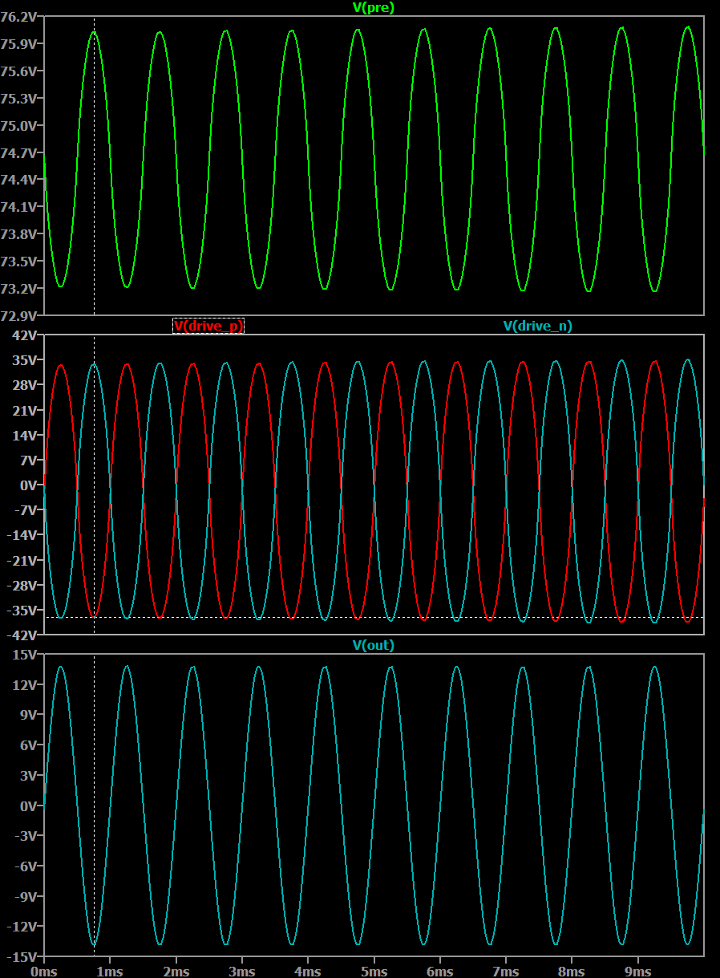Select the 74.7V axis value
The height and width of the screenshot is (978, 720).
point(18,152)
